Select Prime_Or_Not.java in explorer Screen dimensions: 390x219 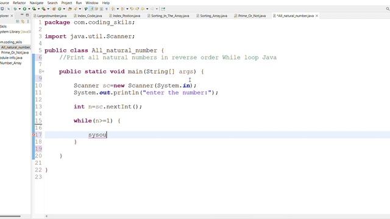click(15, 52)
